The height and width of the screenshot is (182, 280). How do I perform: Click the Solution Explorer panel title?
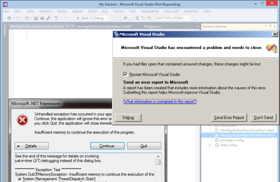coord(214,26)
